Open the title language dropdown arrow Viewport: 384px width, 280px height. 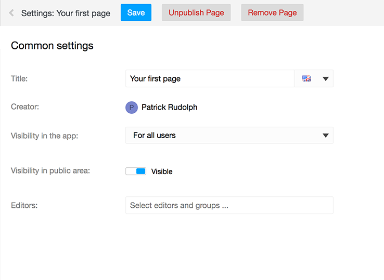tap(326, 79)
